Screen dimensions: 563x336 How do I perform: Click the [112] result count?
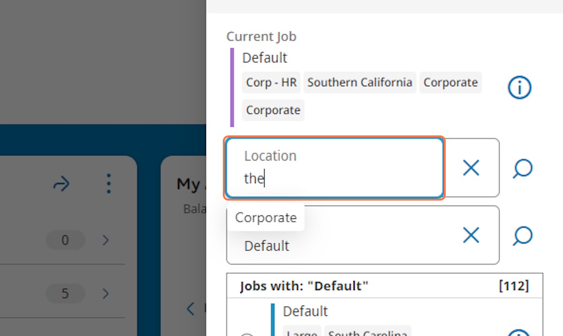coord(514,286)
